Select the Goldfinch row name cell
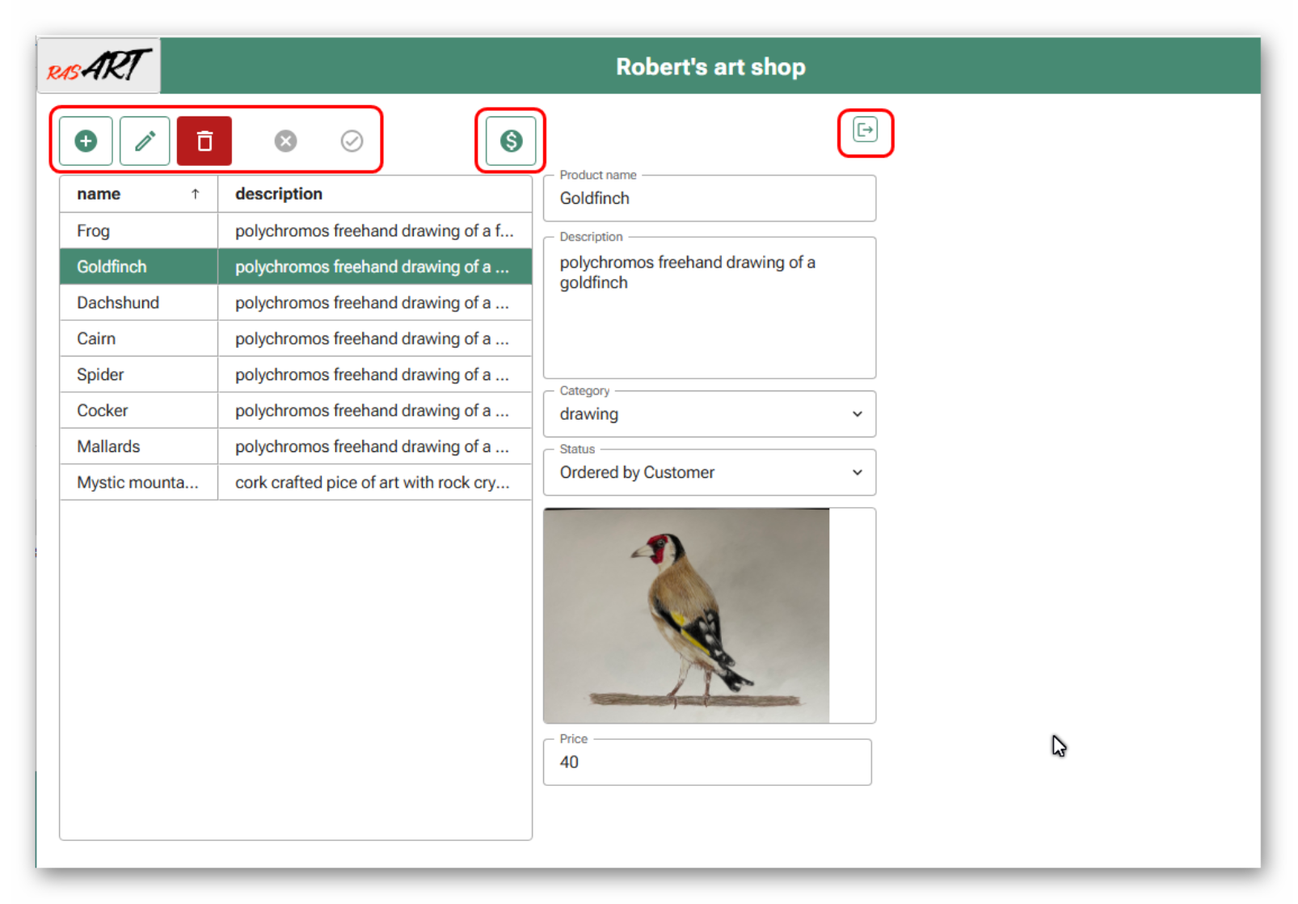This screenshot has width=1298, height=904. point(139,267)
